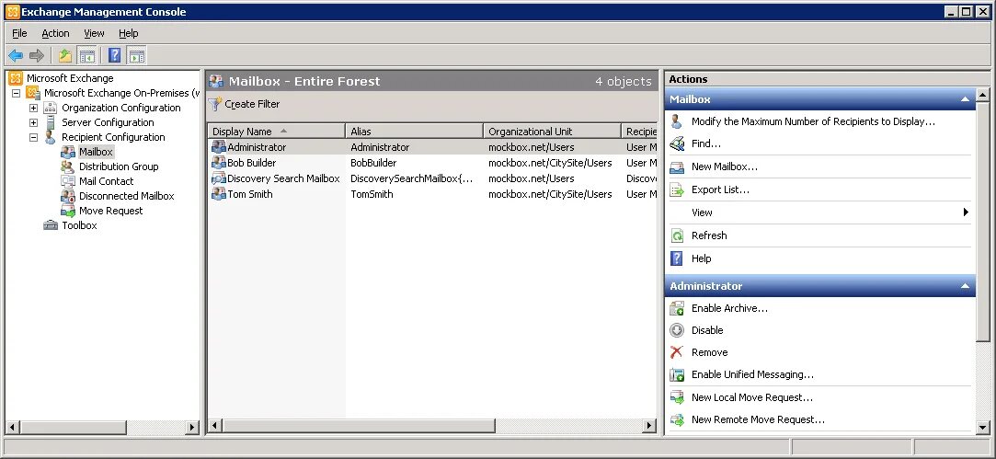
Task: Click the green Refresh action icon
Action: (x=677, y=235)
